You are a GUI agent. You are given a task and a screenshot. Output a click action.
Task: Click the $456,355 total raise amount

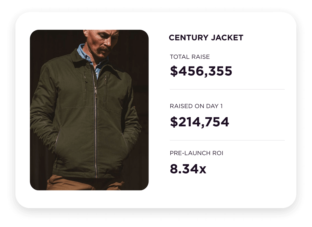point(201,71)
